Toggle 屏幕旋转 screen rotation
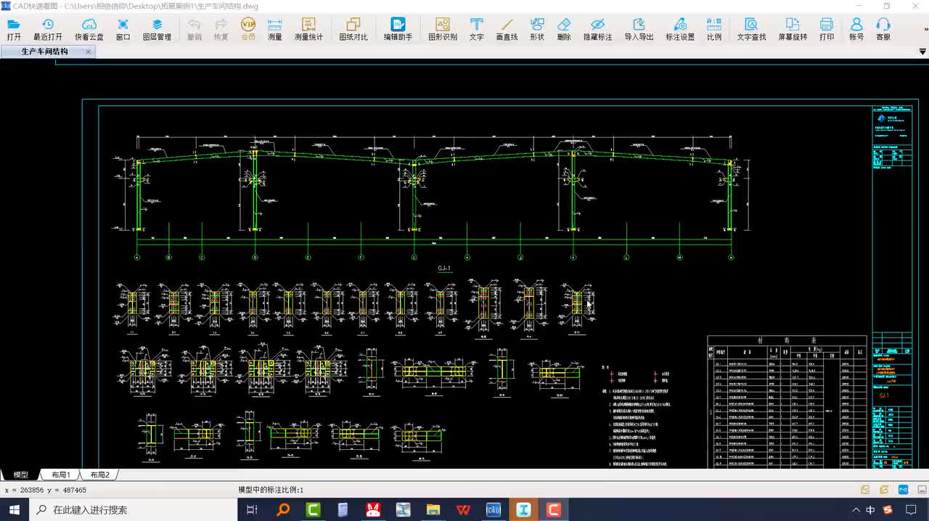This screenshot has height=521, width=929. point(793,29)
